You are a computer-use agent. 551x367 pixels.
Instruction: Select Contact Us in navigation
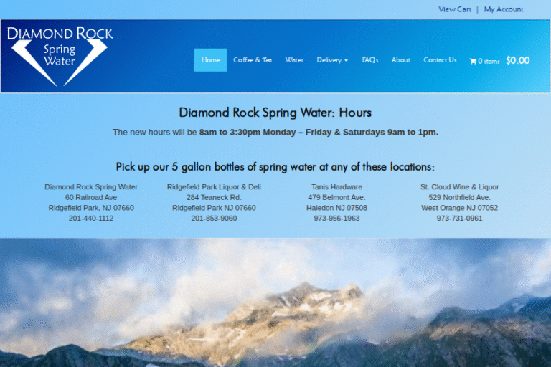pos(440,60)
